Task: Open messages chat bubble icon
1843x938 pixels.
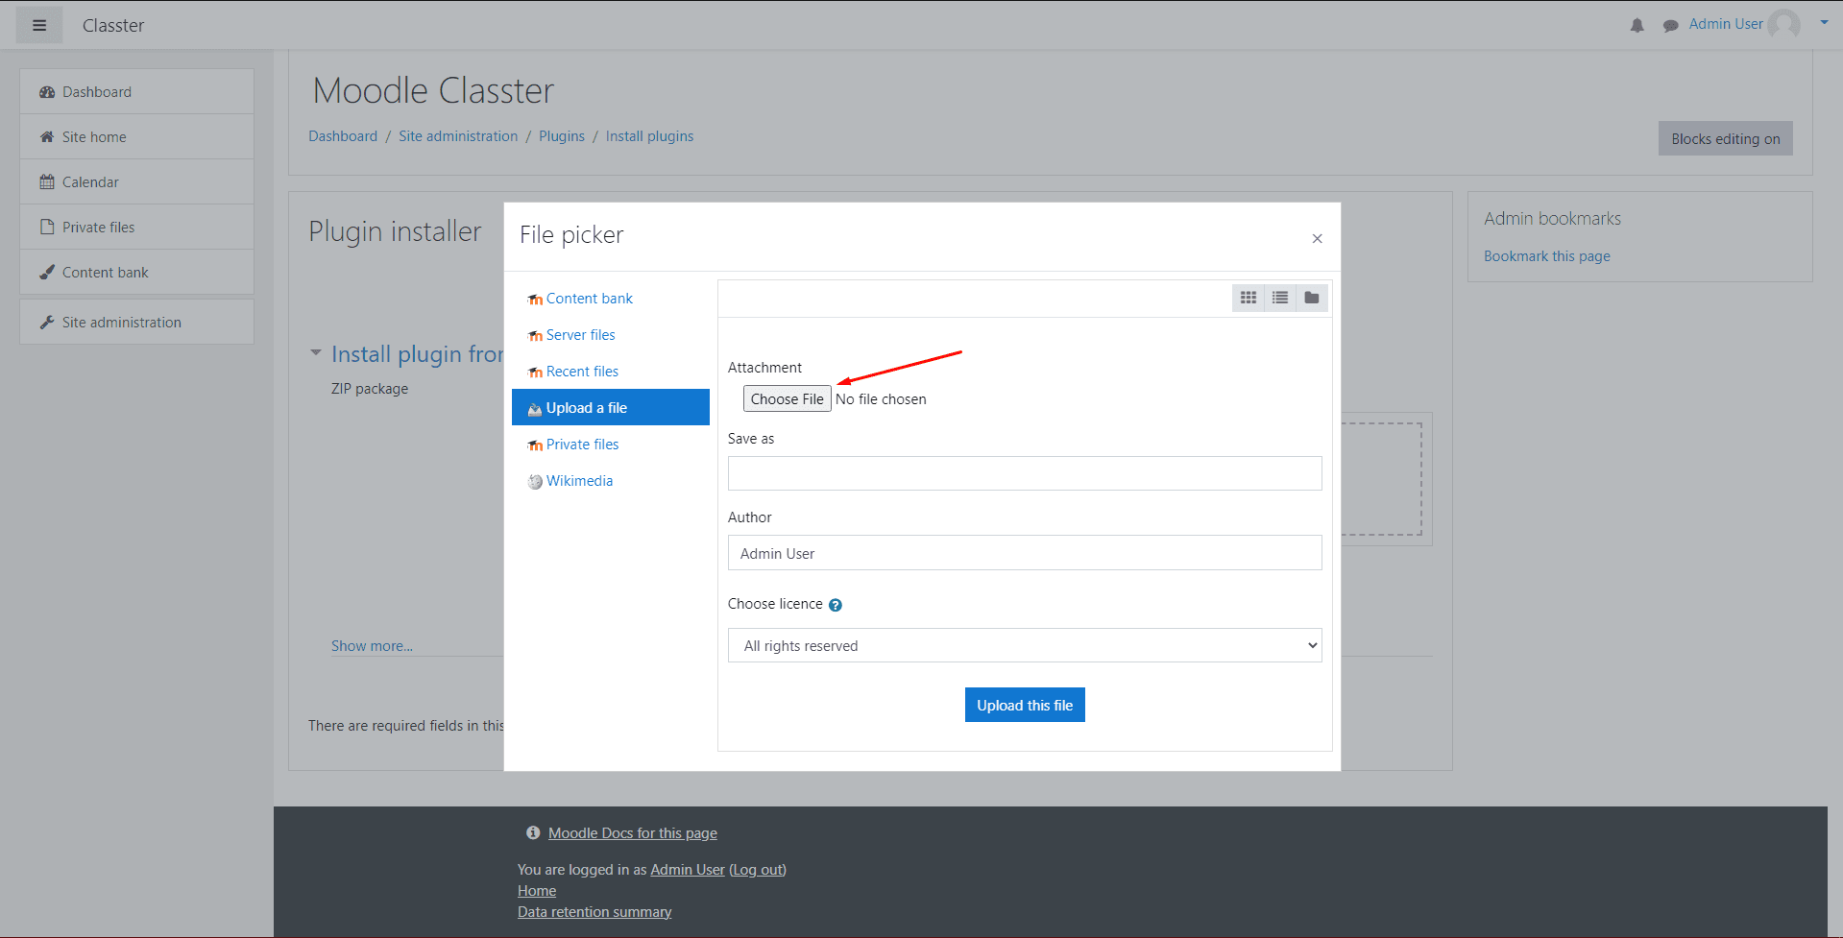Action: pyautogui.click(x=1671, y=26)
